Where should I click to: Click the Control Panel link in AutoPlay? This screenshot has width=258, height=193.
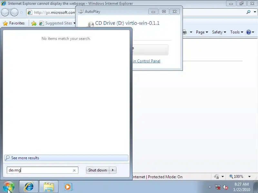tap(146, 61)
